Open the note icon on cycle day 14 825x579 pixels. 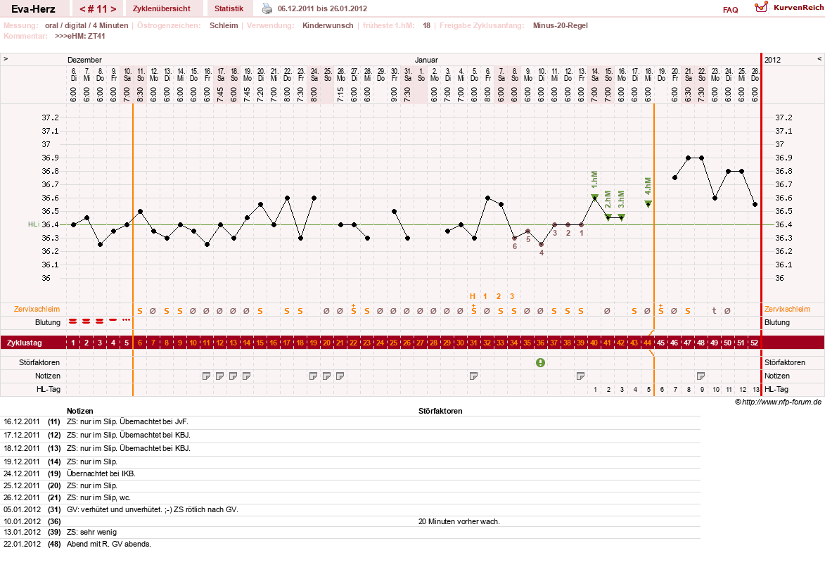247,376
